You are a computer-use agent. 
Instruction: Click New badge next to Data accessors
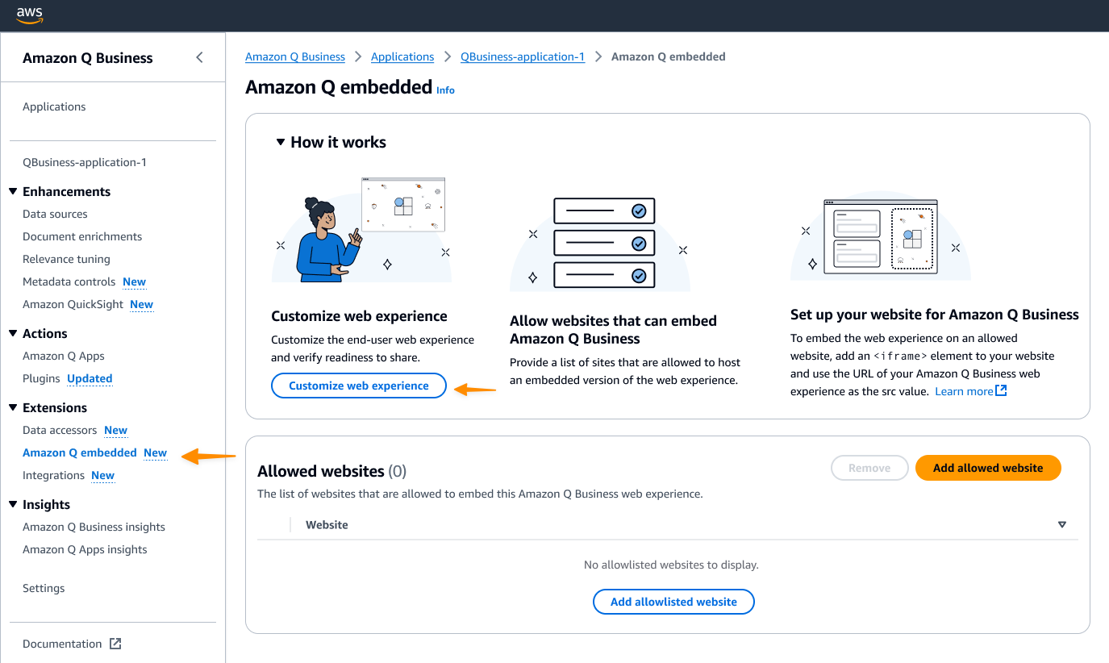click(115, 430)
